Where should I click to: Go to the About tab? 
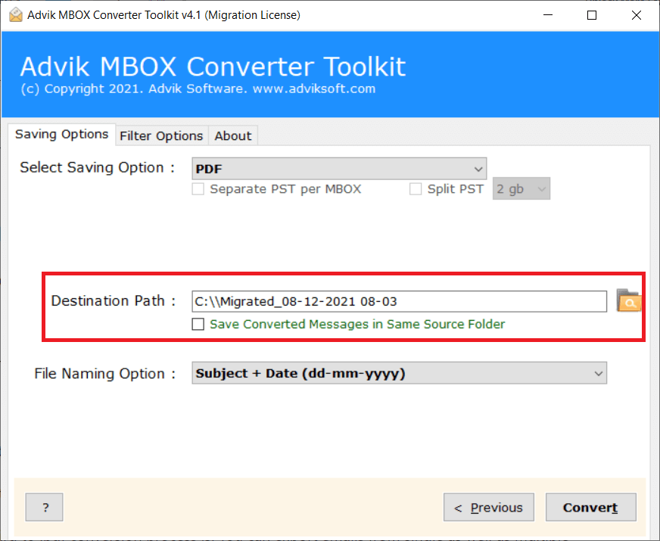click(233, 136)
